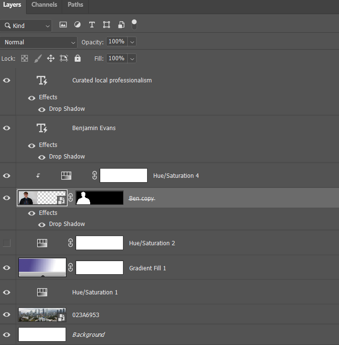Screen dimensions: 339x345
Task: Filter layers by adjustment layer icon
Action: coord(77,25)
